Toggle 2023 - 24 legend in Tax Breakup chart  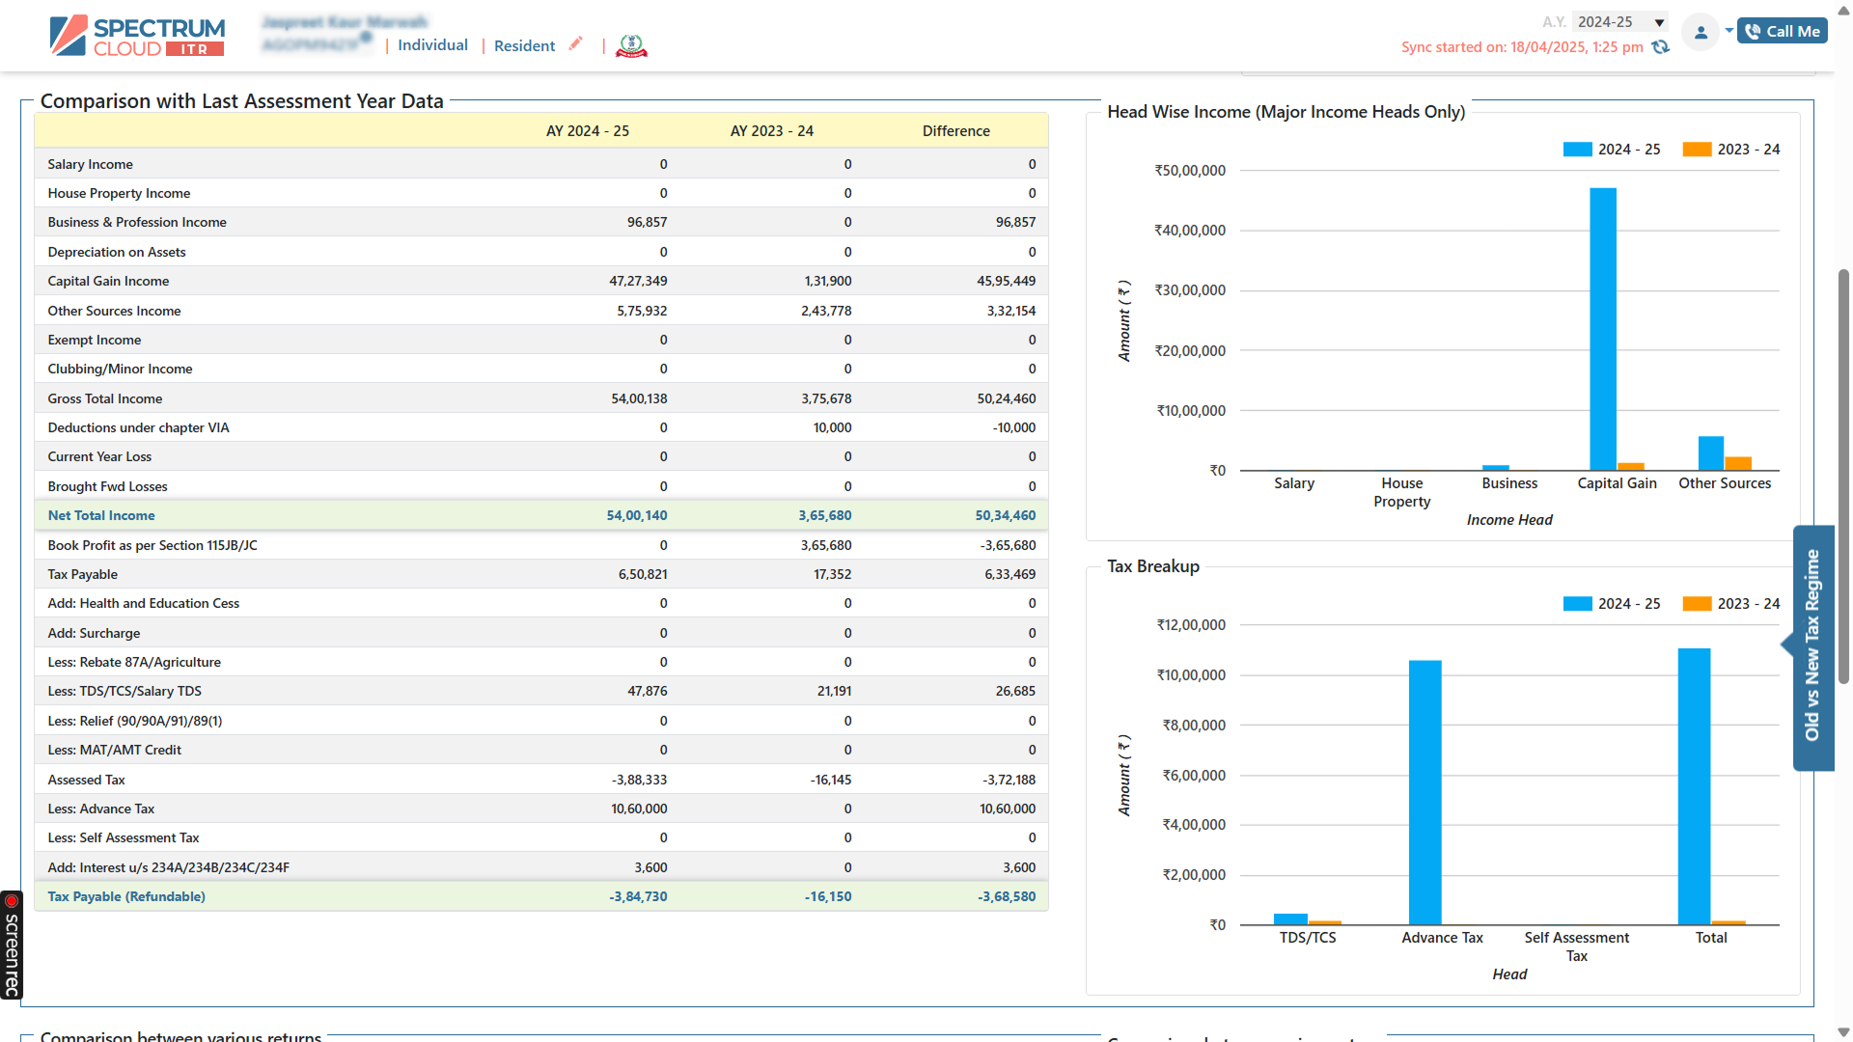pos(1731,604)
